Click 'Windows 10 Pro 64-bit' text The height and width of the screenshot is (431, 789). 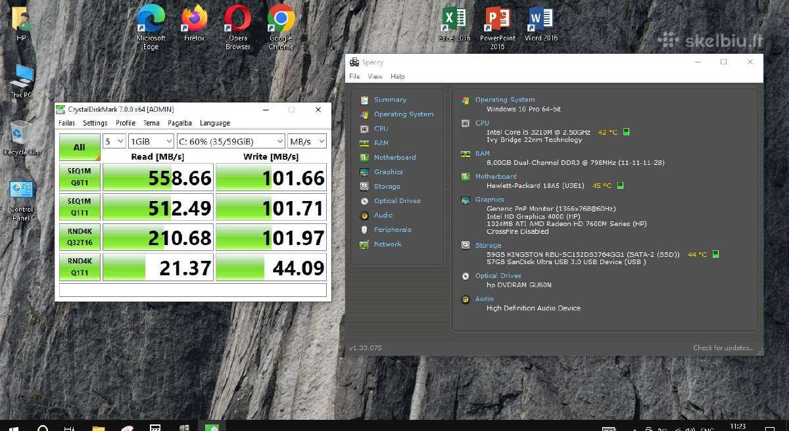pos(523,109)
